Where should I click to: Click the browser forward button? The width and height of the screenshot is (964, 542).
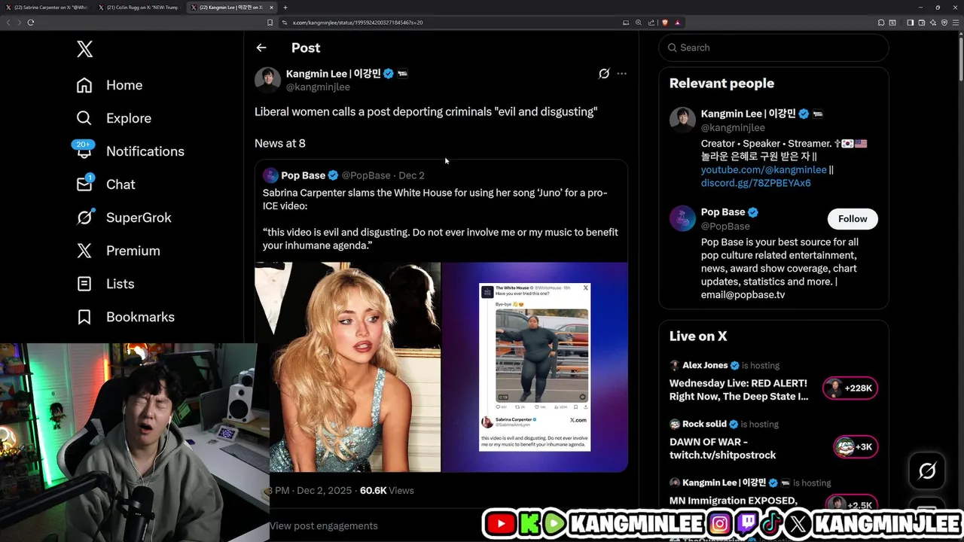pos(19,23)
